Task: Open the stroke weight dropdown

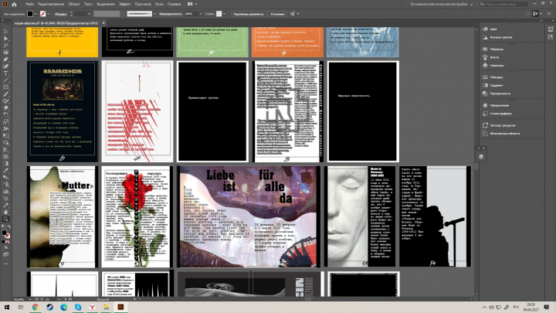Action: (x=89, y=14)
